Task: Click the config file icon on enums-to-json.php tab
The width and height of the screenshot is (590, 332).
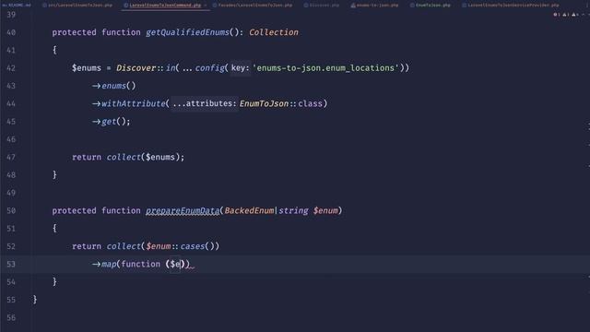Action: [x=353, y=6]
